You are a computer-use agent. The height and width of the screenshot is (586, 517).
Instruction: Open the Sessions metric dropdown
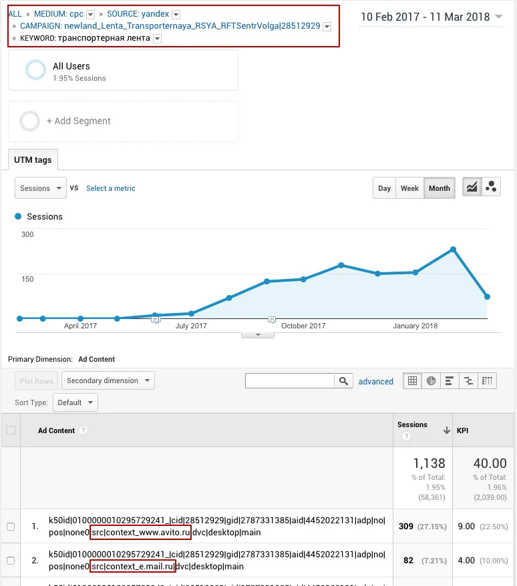(x=41, y=188)
